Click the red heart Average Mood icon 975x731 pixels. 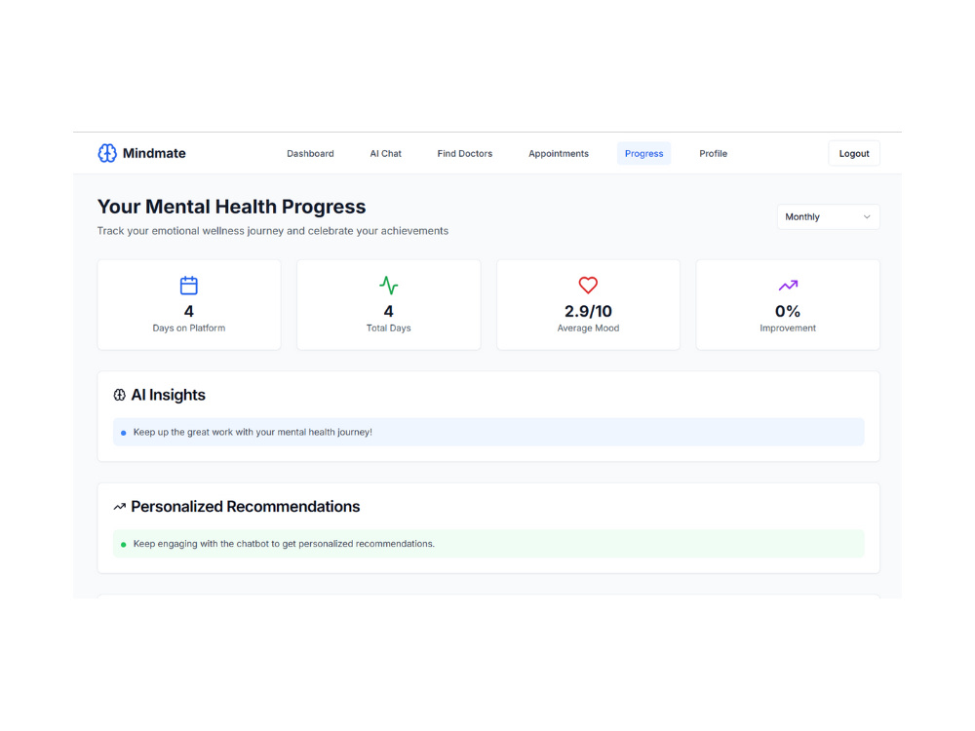point(588,286)
